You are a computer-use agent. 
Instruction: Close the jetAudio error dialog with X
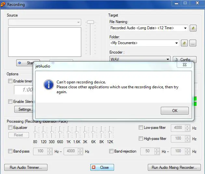click(x=184, y=65)
